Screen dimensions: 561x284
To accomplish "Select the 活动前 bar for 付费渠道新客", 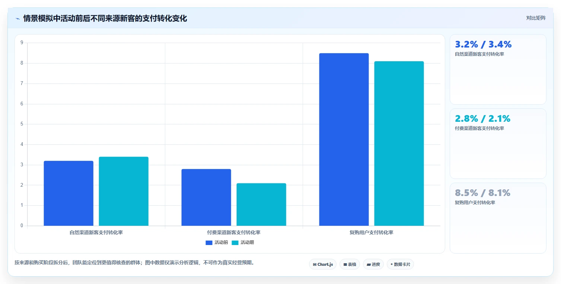I will click(206, 197).
